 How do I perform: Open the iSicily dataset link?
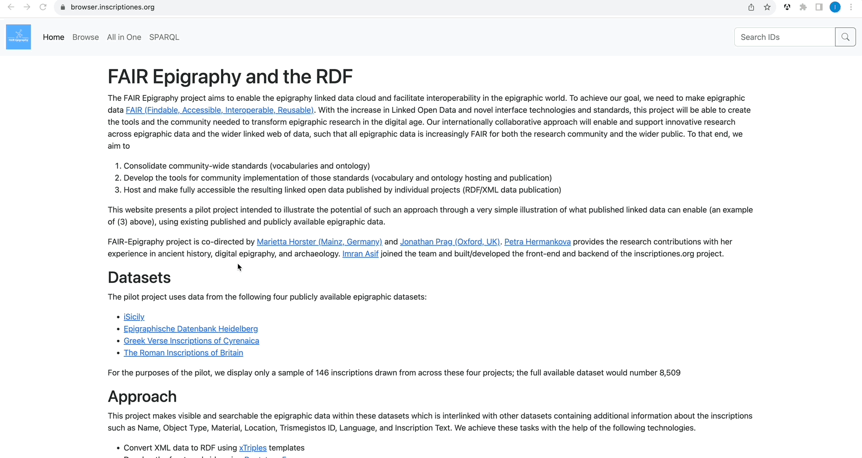tap(134, 317)
